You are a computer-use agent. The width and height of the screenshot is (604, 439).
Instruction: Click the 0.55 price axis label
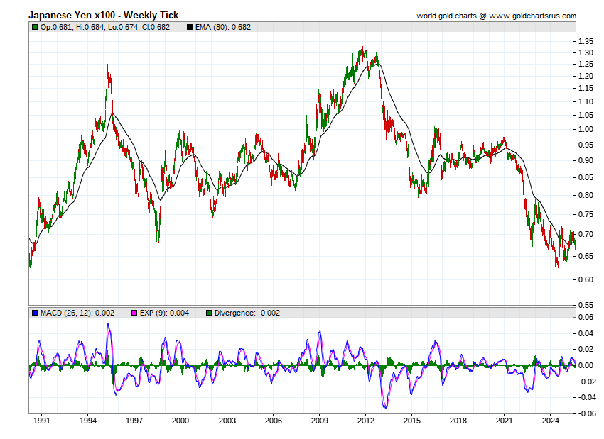586,305
